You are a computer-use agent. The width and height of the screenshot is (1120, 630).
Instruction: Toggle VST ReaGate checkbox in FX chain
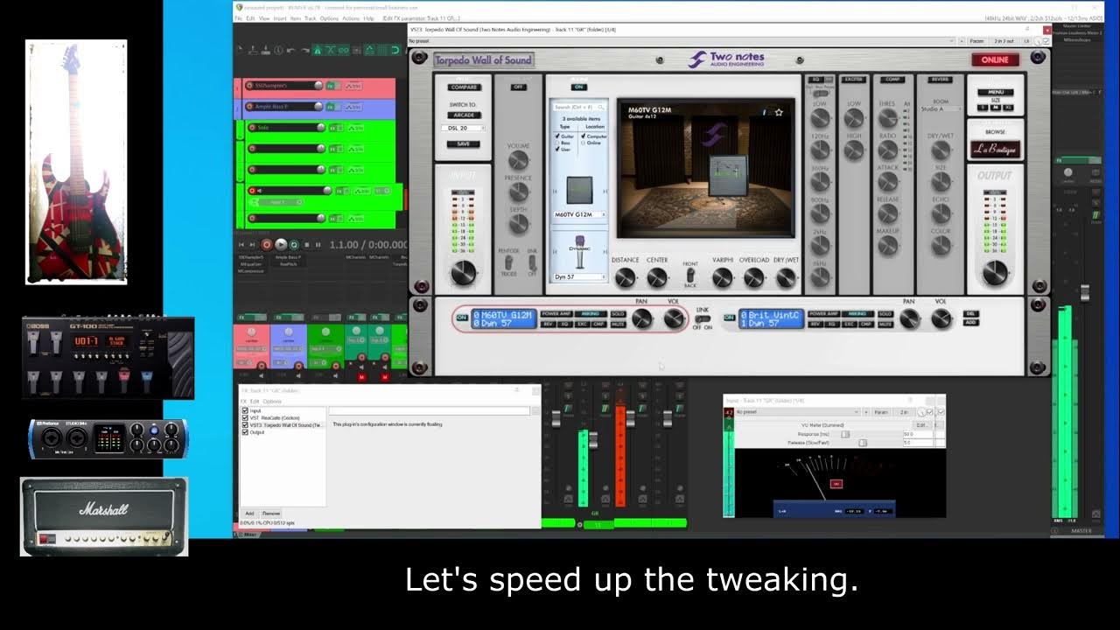click(245, 418)
